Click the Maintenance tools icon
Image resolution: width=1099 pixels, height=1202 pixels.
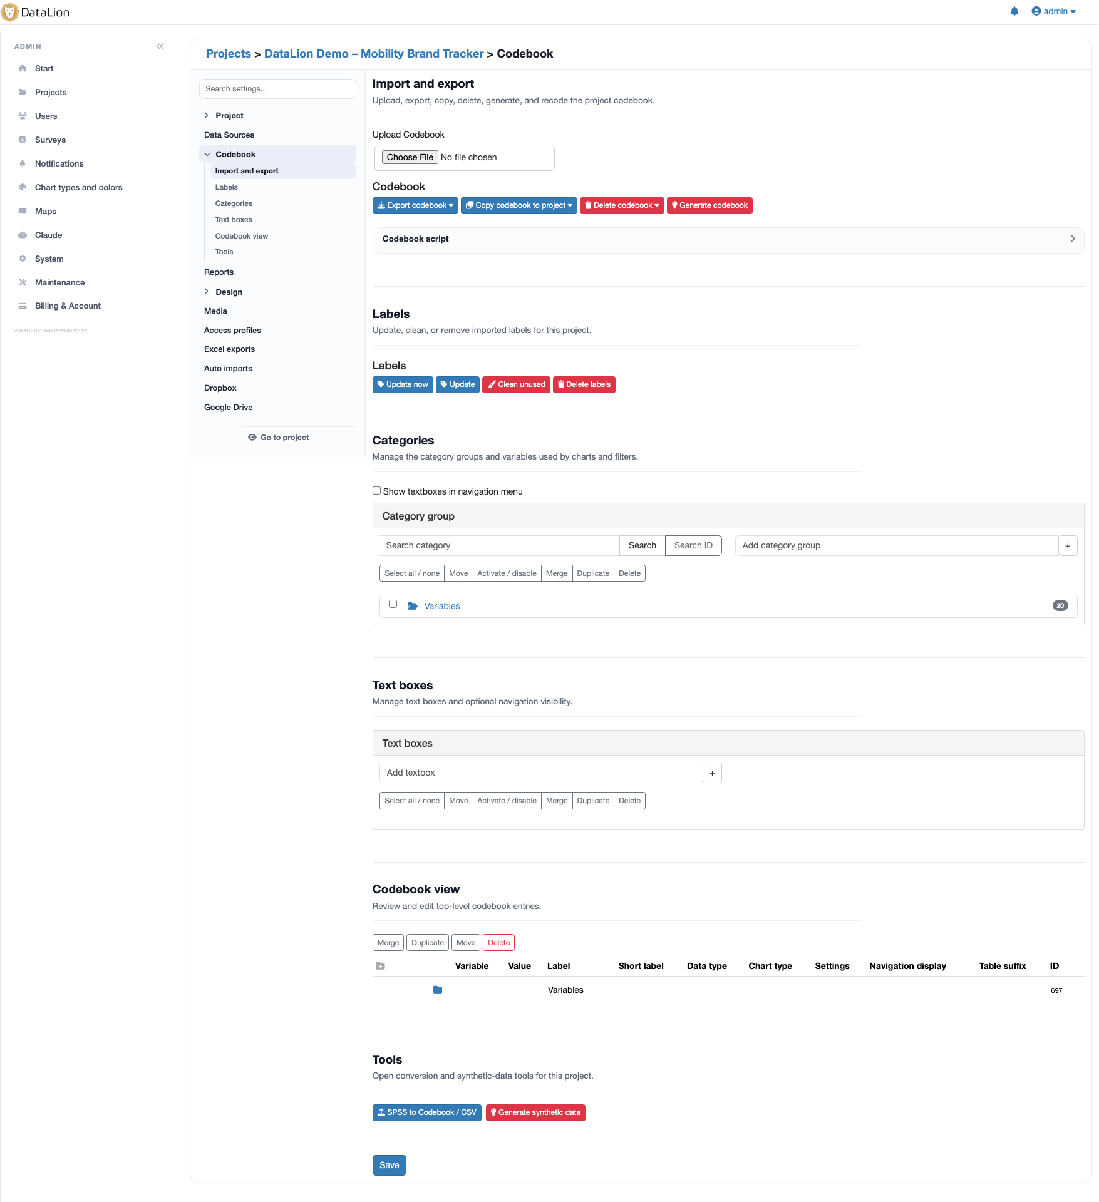[x=23, y=282]
